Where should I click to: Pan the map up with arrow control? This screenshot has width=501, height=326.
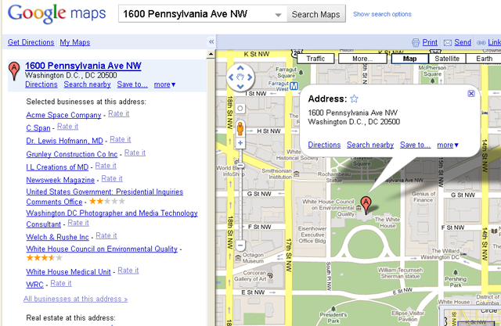tap(240, 68)
